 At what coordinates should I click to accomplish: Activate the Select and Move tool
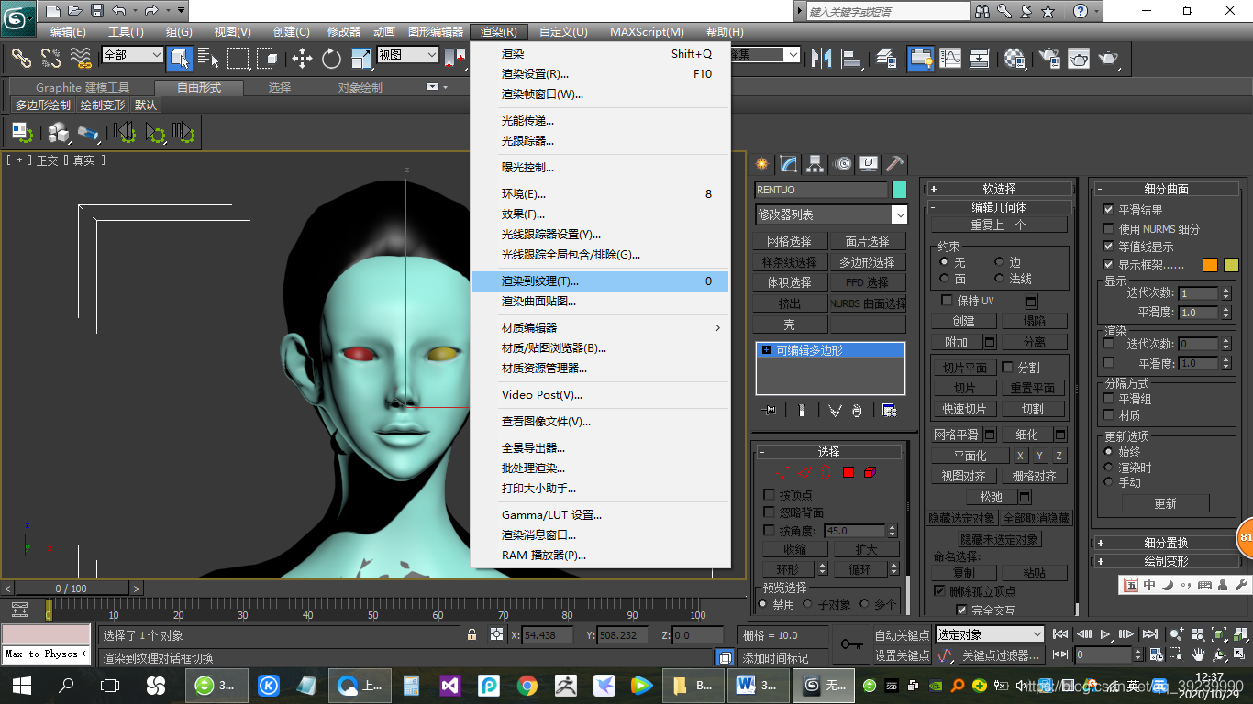302,59
